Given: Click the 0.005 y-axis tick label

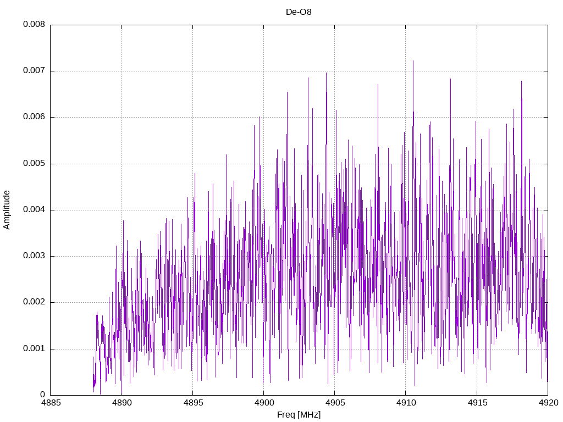Looking at the screenshot, I should [x=34, y=164].
